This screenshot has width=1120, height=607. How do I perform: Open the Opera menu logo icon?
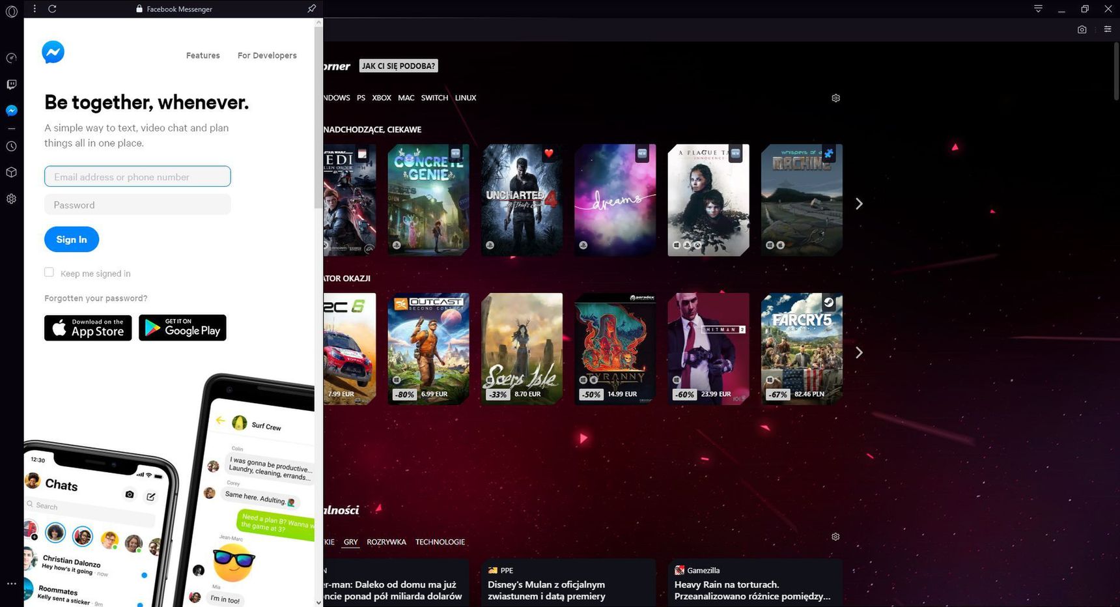click(x=11, y=11)
